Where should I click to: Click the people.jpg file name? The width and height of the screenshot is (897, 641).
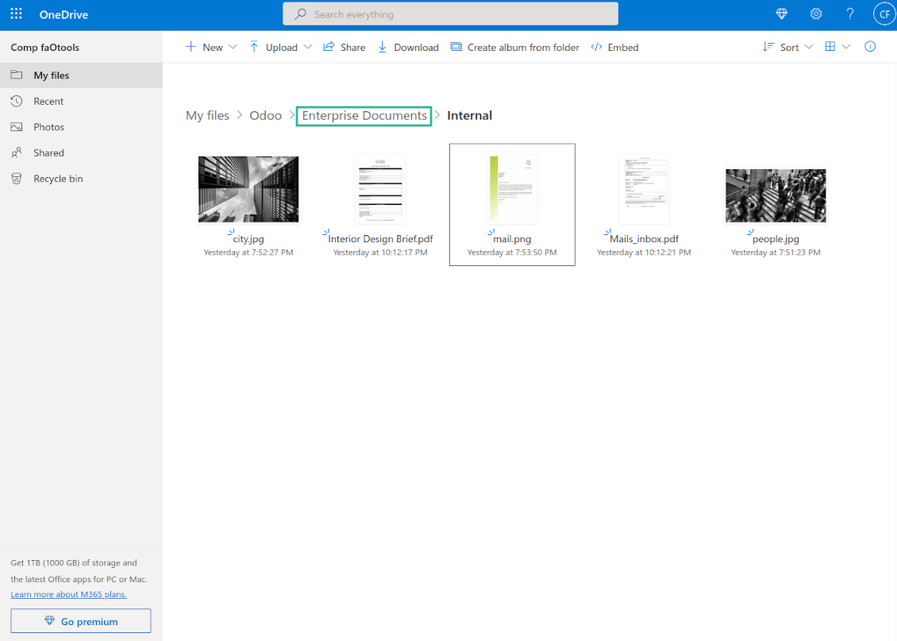[776, 238]
